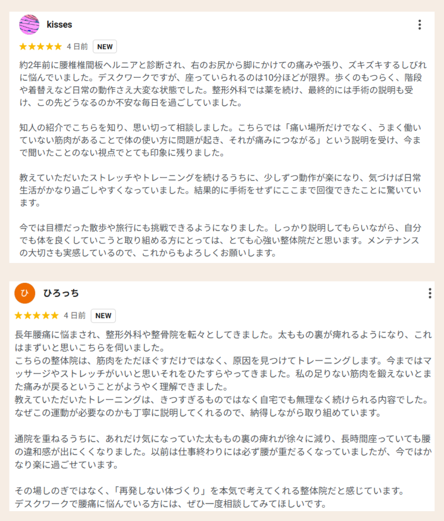Click the line starting その場しのぎではなく

[210, 491]
